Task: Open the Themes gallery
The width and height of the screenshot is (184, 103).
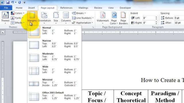Action: click(5, 18)
